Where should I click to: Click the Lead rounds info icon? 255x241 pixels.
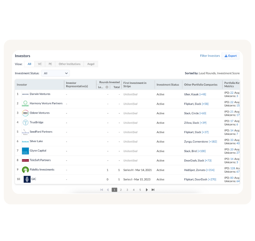[107, 87]
